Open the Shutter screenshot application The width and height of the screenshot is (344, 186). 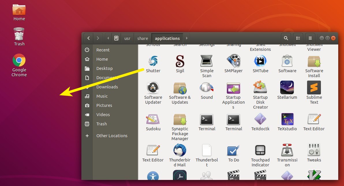153,62
